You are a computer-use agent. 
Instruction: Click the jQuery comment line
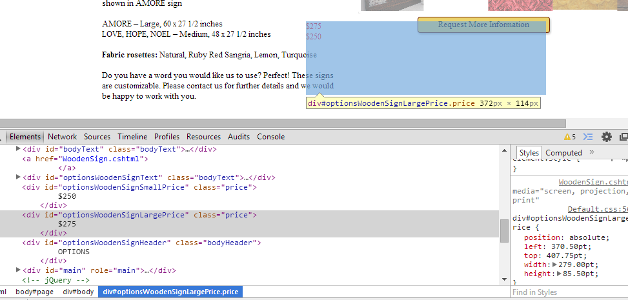coord(56,280)
